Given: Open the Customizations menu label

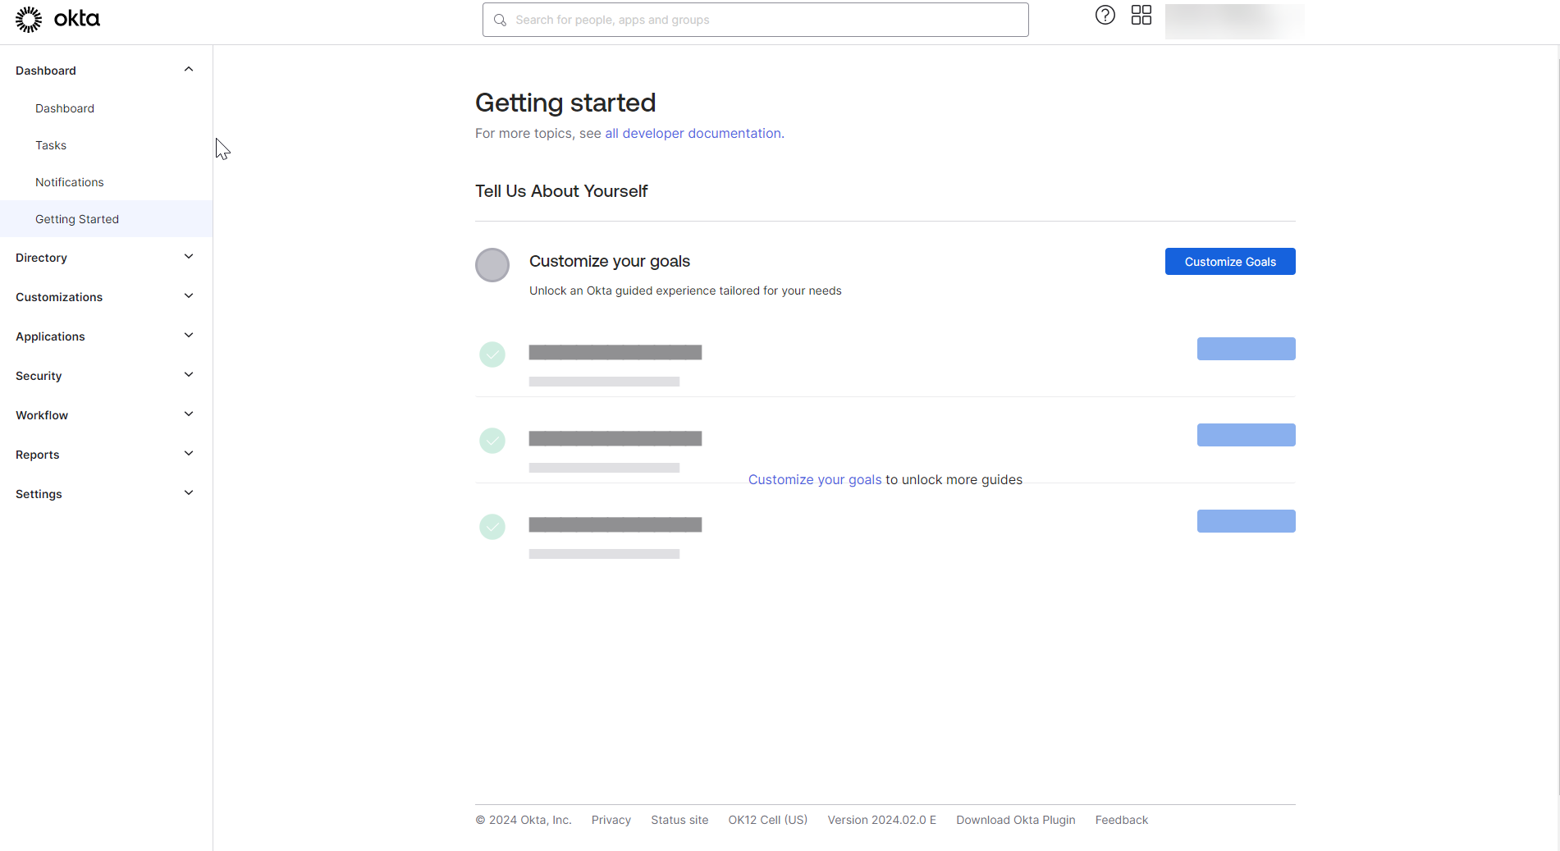Looking at the screenshot, I should click(59, 297).
